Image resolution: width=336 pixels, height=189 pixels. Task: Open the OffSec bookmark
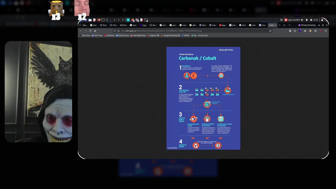pyautogui.click(x=186, y=35)
